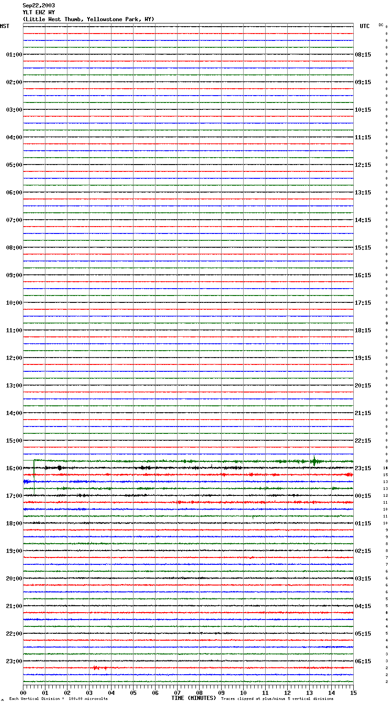Viewport: 390px width, 705px height.
Task: Select the 19:00 MST time label
Action: tap(14, 551)
